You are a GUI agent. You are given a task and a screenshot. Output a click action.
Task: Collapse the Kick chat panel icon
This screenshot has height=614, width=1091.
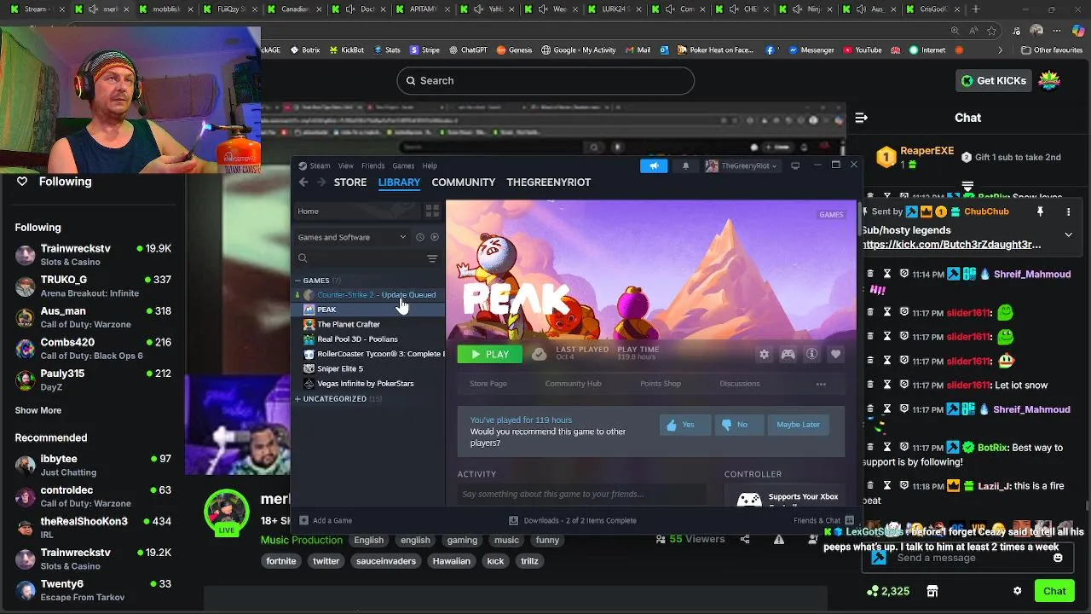pos(862,118)
